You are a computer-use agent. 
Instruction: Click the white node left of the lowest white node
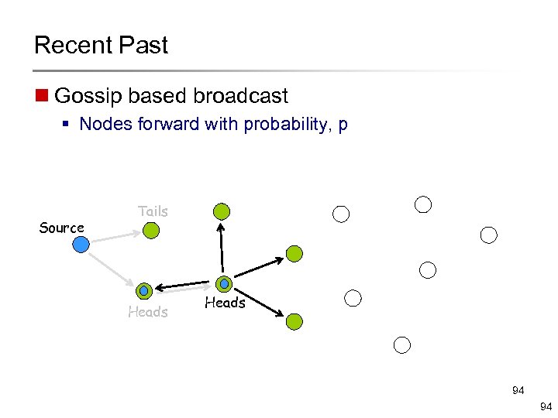coord(353,297)
